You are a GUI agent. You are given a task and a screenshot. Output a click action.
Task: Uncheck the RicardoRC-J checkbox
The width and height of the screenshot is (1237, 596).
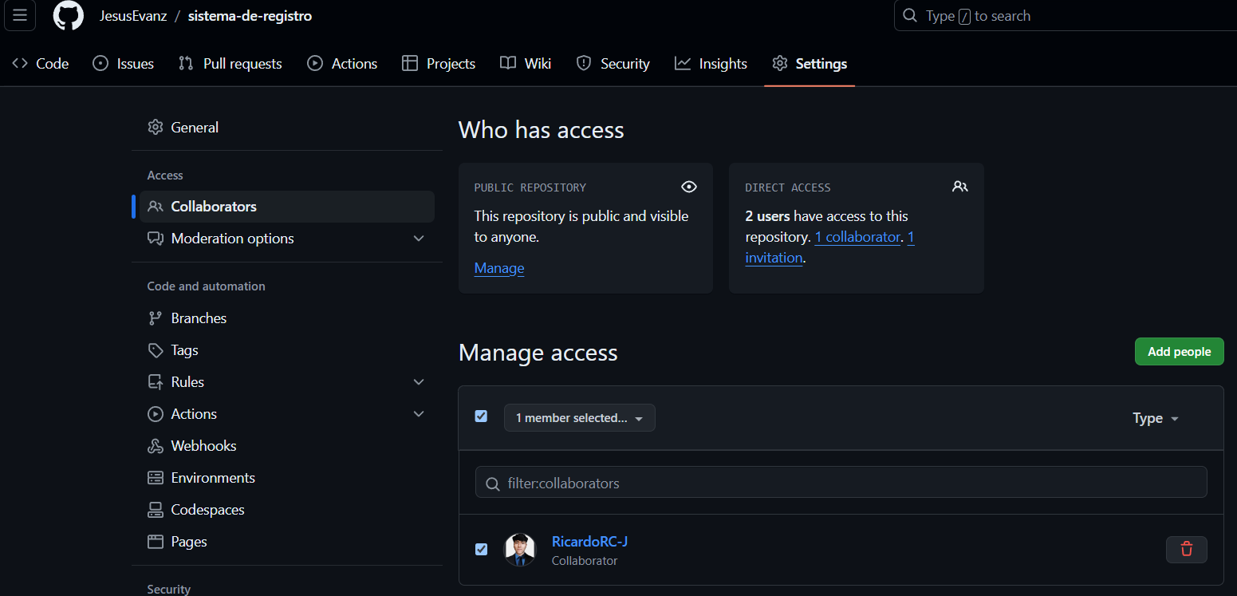(x=481, y=549)
